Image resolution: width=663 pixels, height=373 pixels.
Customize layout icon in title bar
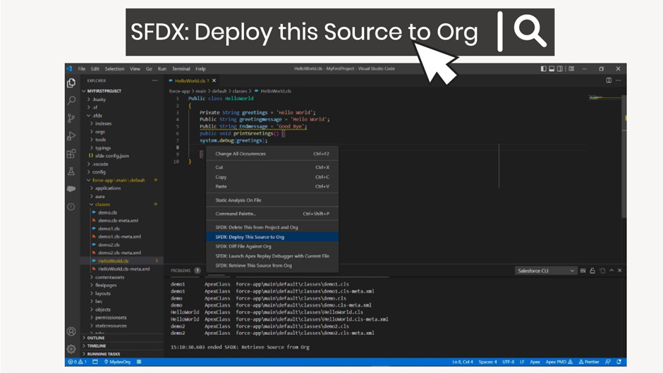571,68
